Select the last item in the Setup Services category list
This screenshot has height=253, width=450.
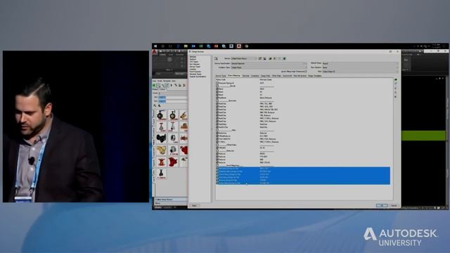coord(198,77)
